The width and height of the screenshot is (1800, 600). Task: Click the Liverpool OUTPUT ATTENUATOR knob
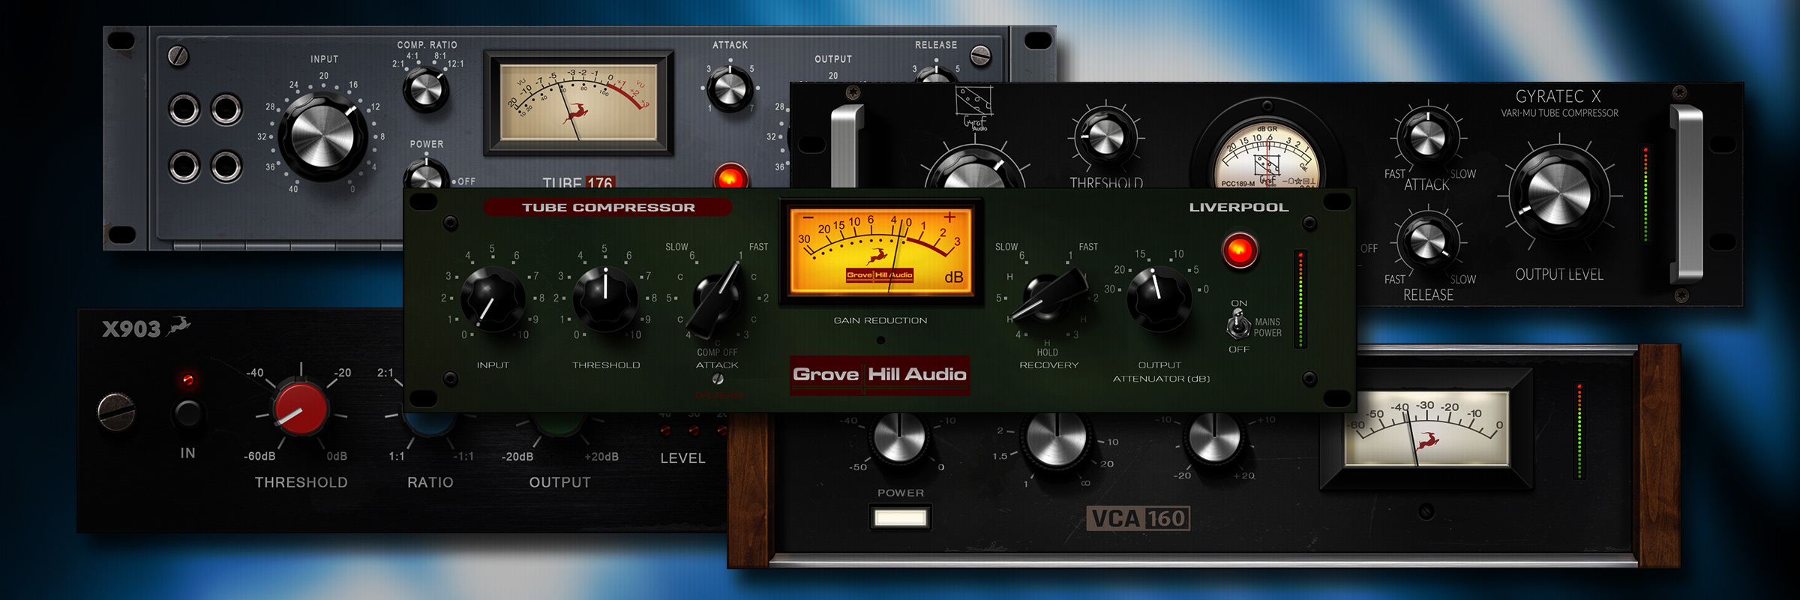(1159, 298)
